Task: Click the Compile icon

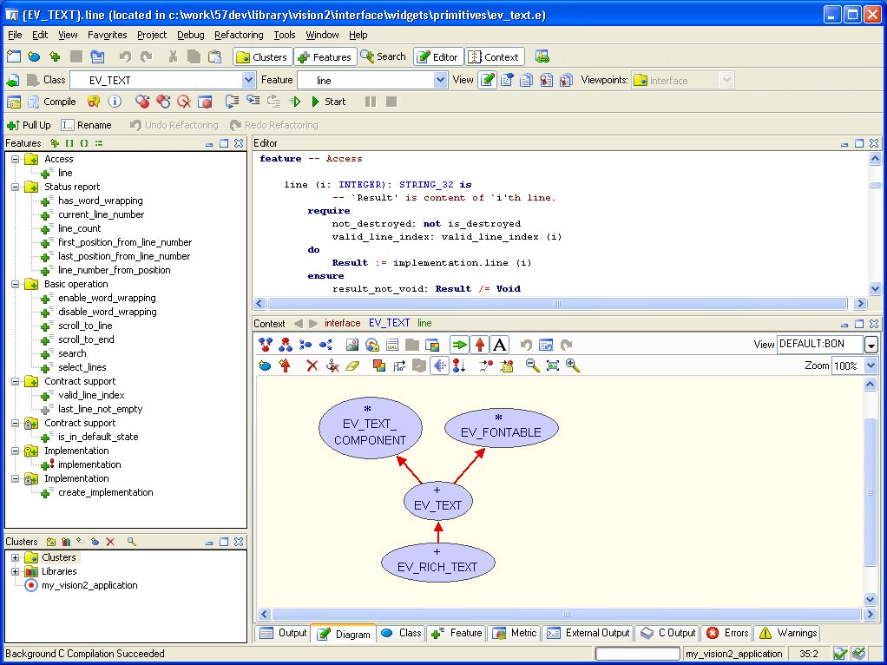Action: click(x=35, y=102)
